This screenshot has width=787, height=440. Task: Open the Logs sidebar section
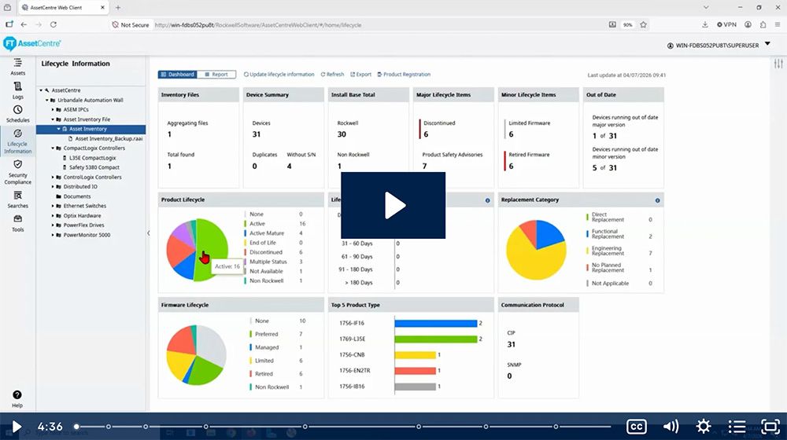point(17,90)
